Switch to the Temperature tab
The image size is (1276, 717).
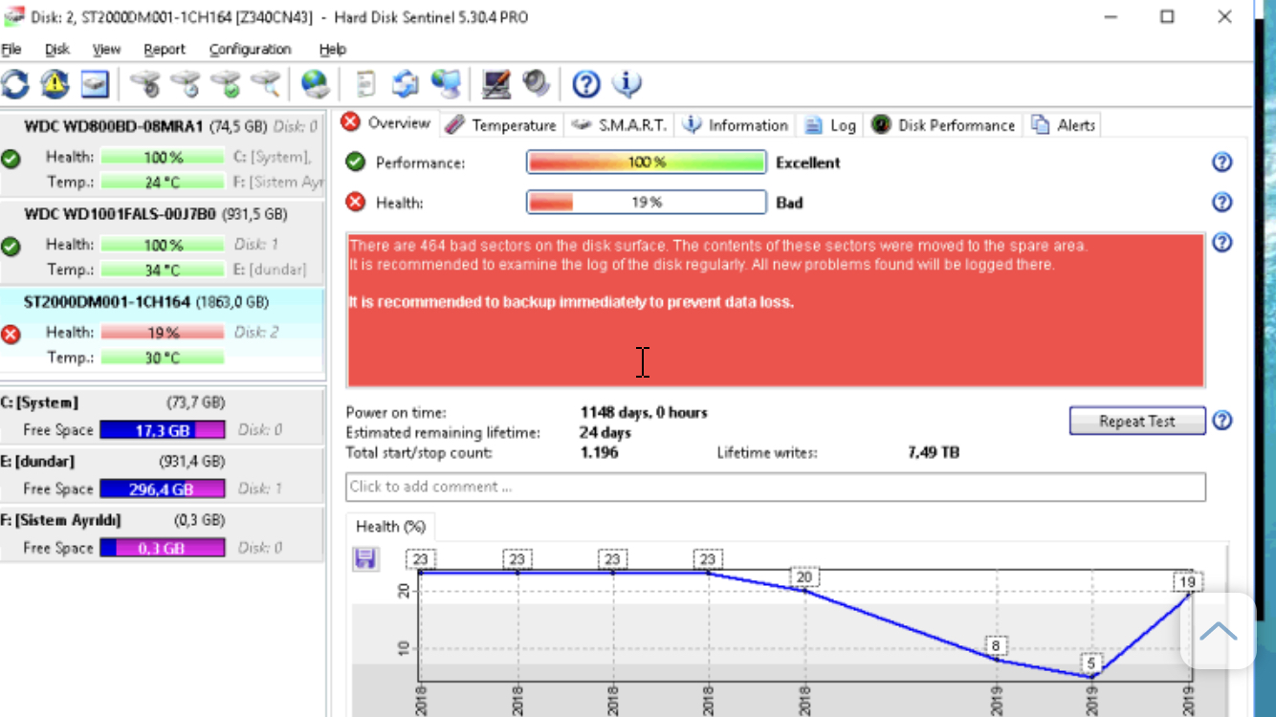pyautogui.click(x=501, y=125)
